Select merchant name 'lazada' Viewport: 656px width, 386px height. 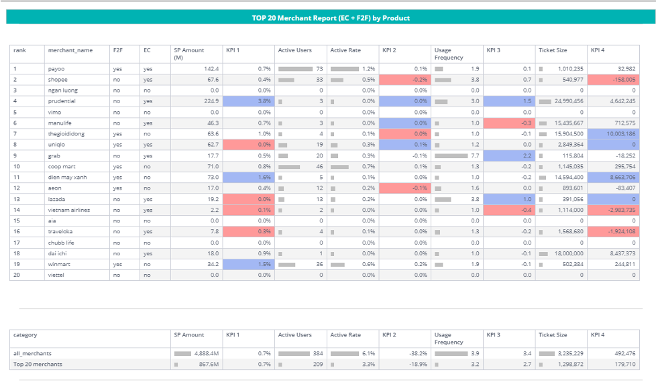click(56, 199)
